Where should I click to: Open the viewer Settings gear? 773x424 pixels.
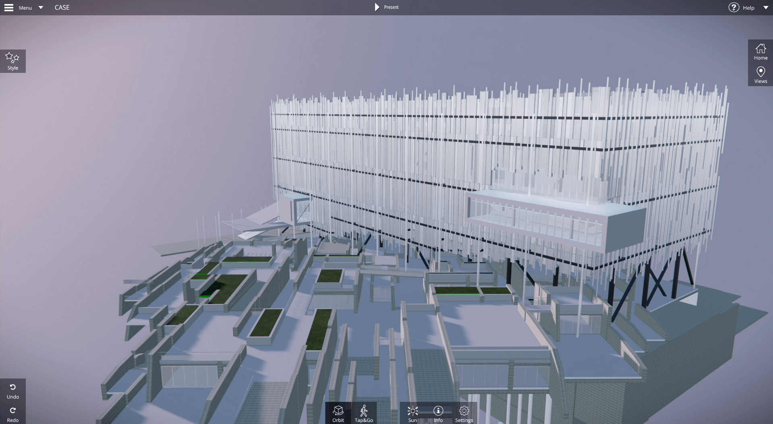coord(464,413)
